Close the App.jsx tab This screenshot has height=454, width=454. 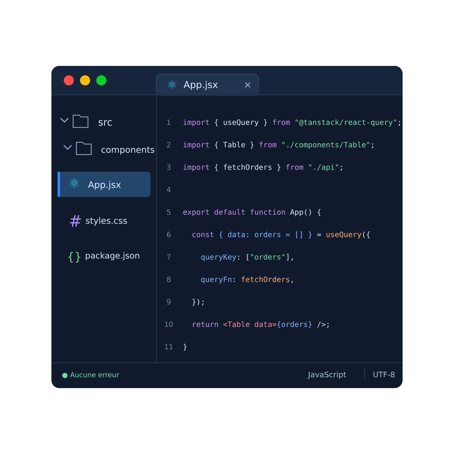pyautogui.click(x=248, y=85)
